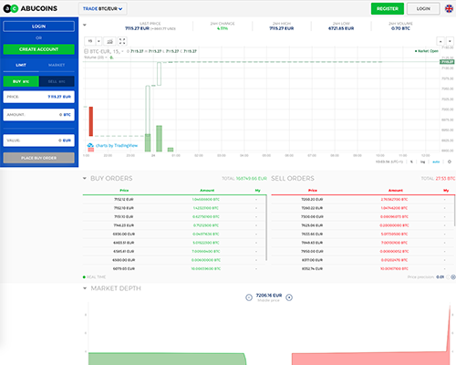Open the Volume (20) indicator dropdown
The height and width of the screenshot is (365, 456).
pyautogui.click(x=106, y=57)
